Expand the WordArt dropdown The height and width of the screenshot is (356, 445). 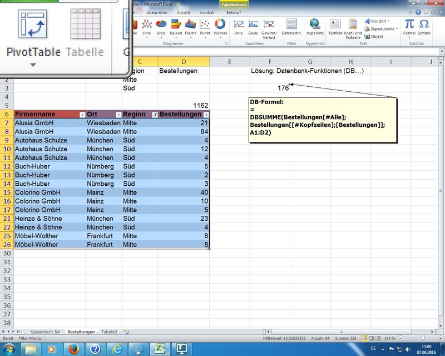[x=389, y=21]
